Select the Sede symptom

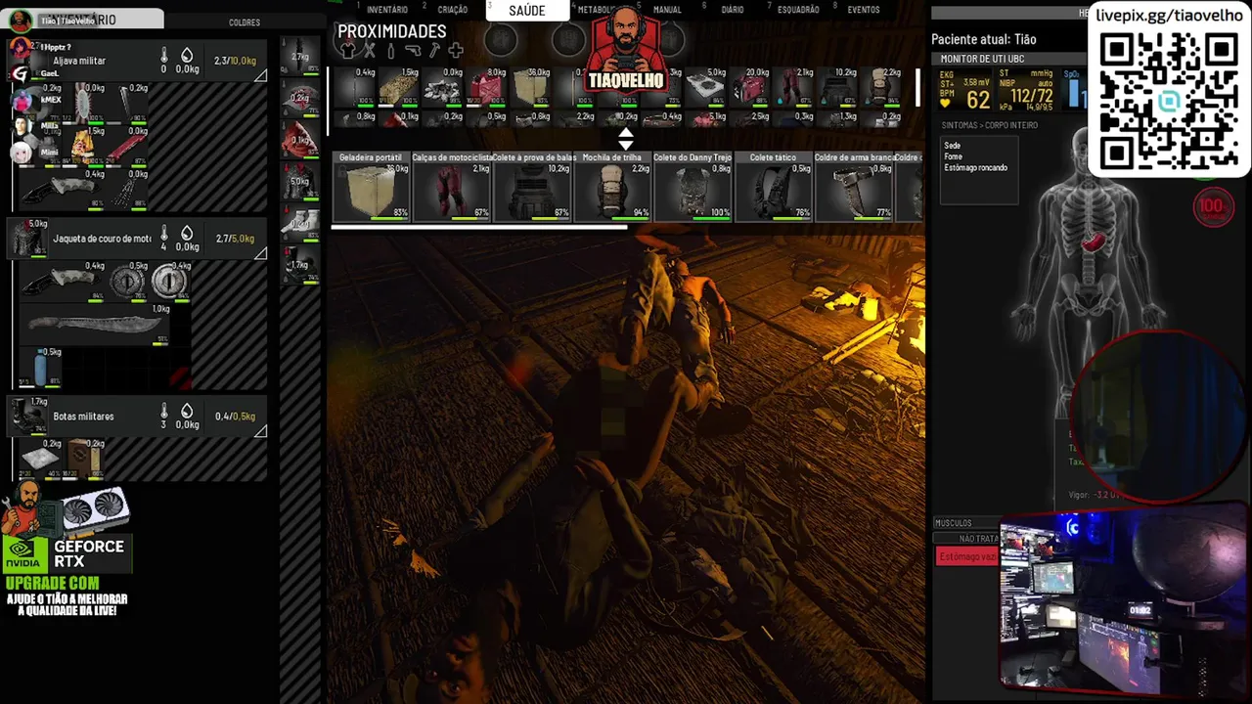[x=953, y=146]
